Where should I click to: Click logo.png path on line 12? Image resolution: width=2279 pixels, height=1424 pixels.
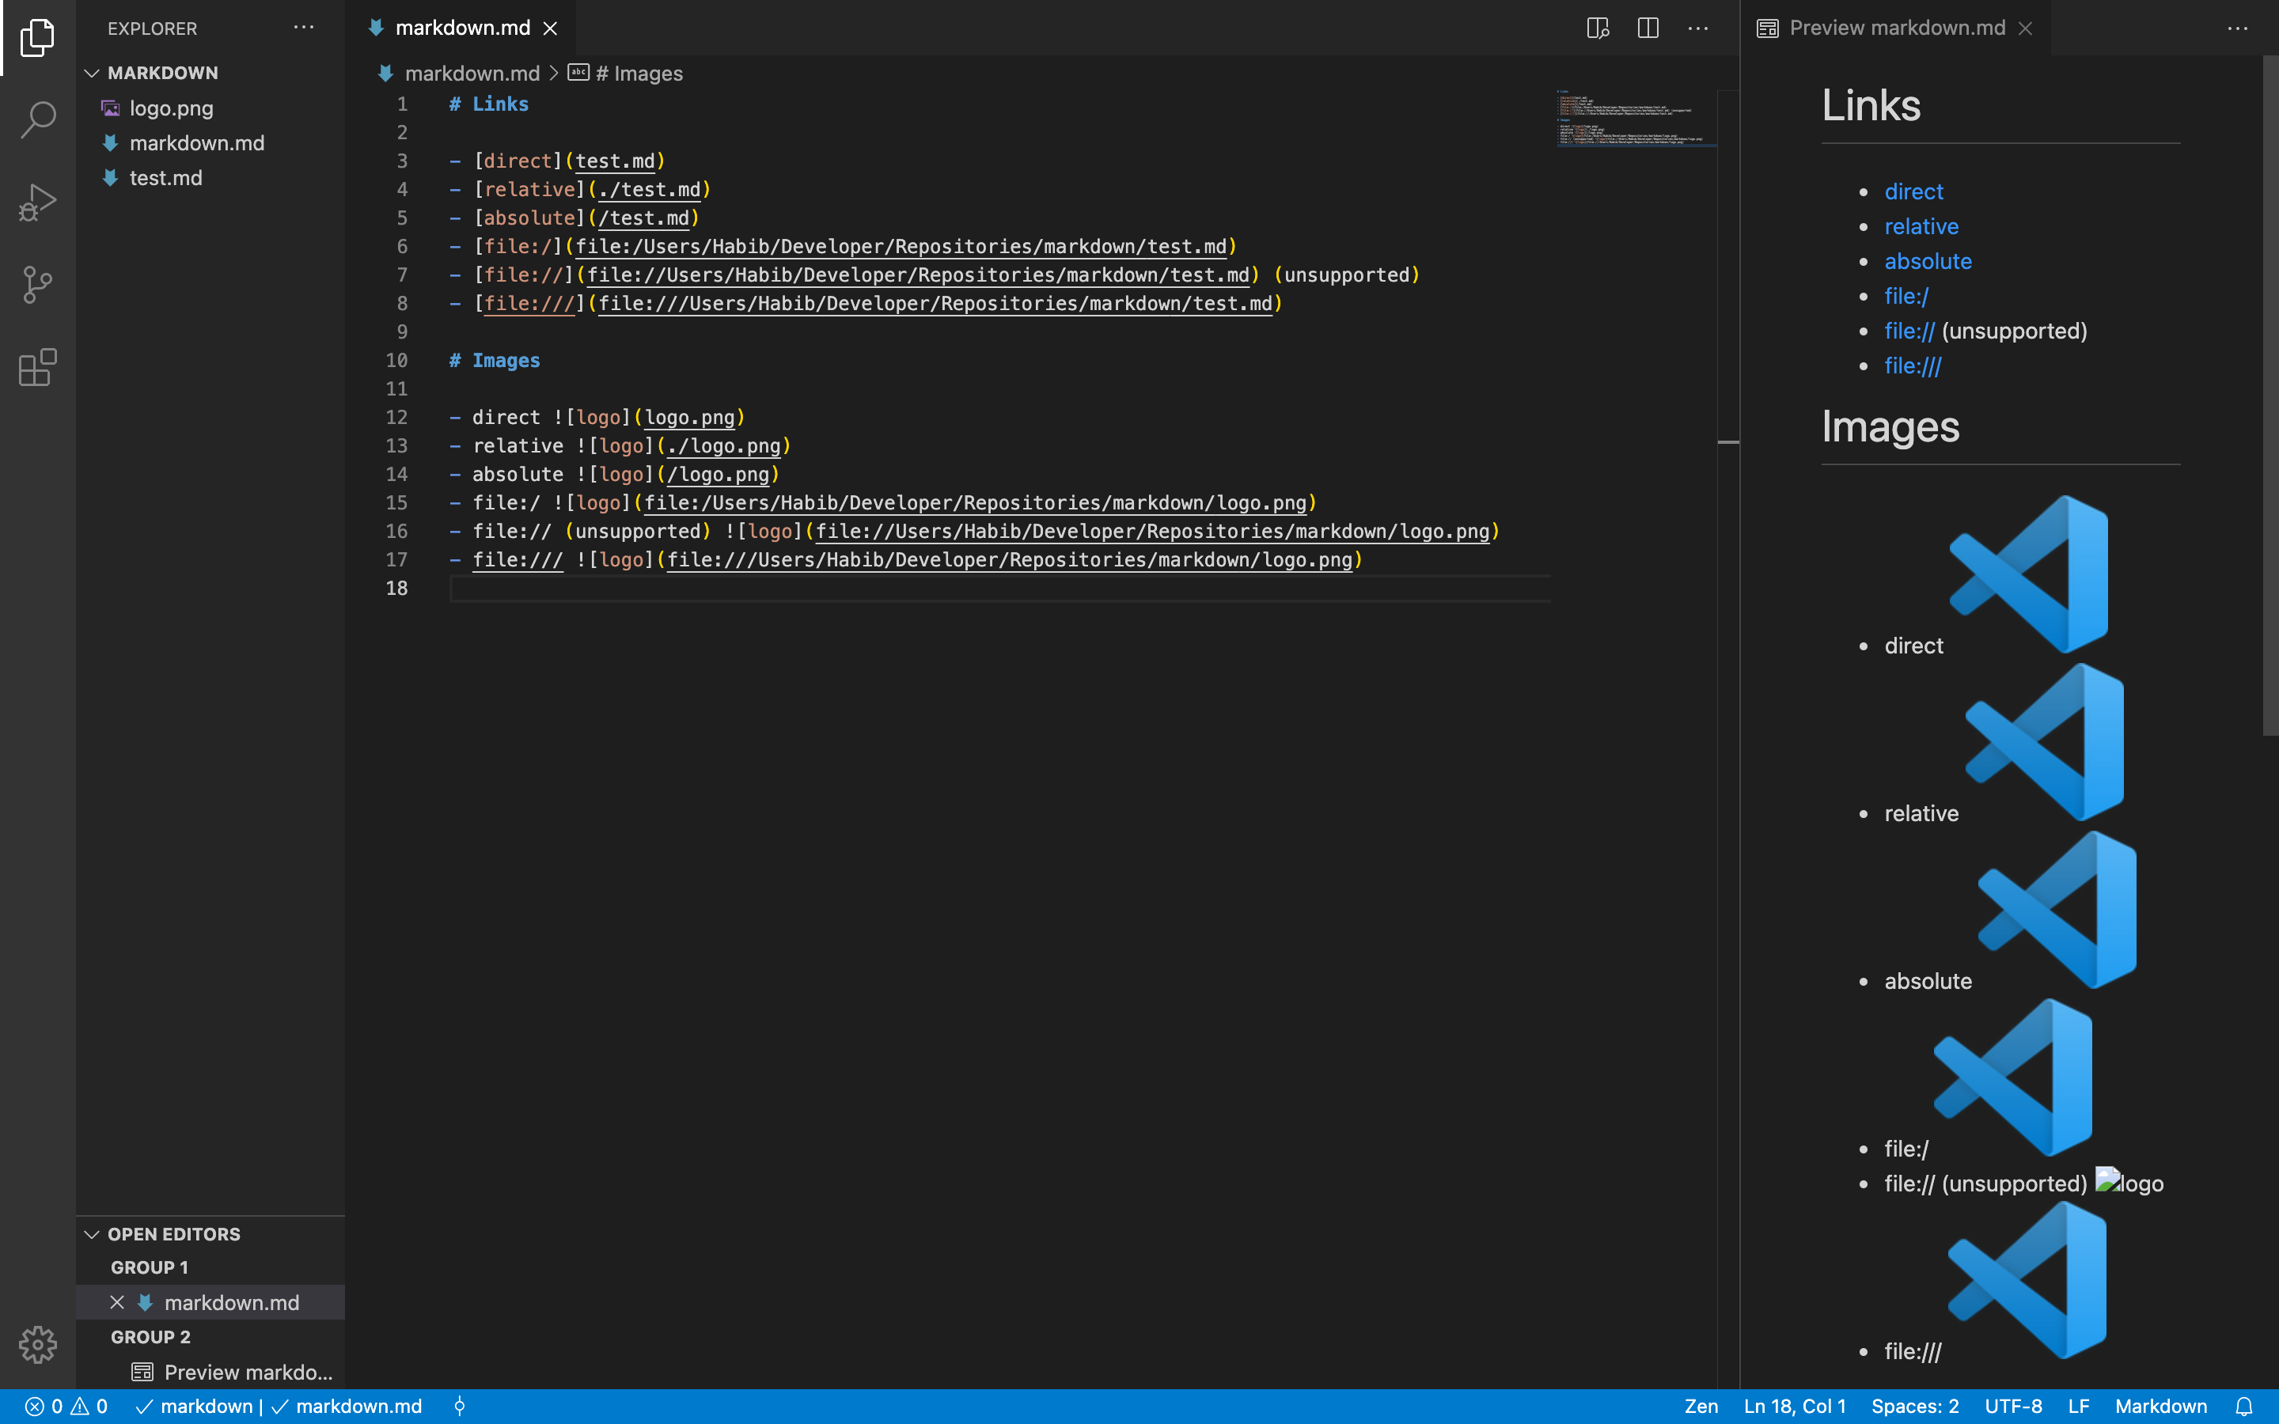[x=689, y=417]
